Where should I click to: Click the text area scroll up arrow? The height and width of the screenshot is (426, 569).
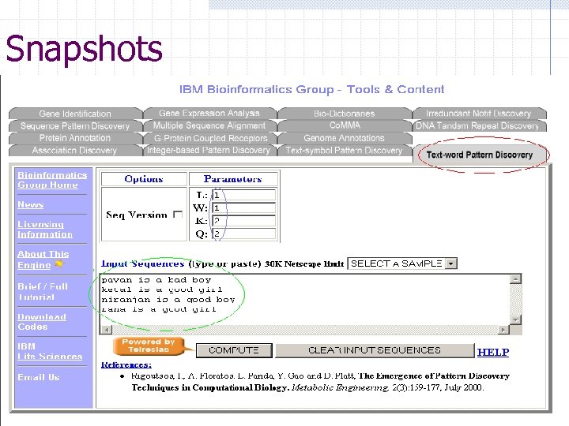(x=515, y=279)
